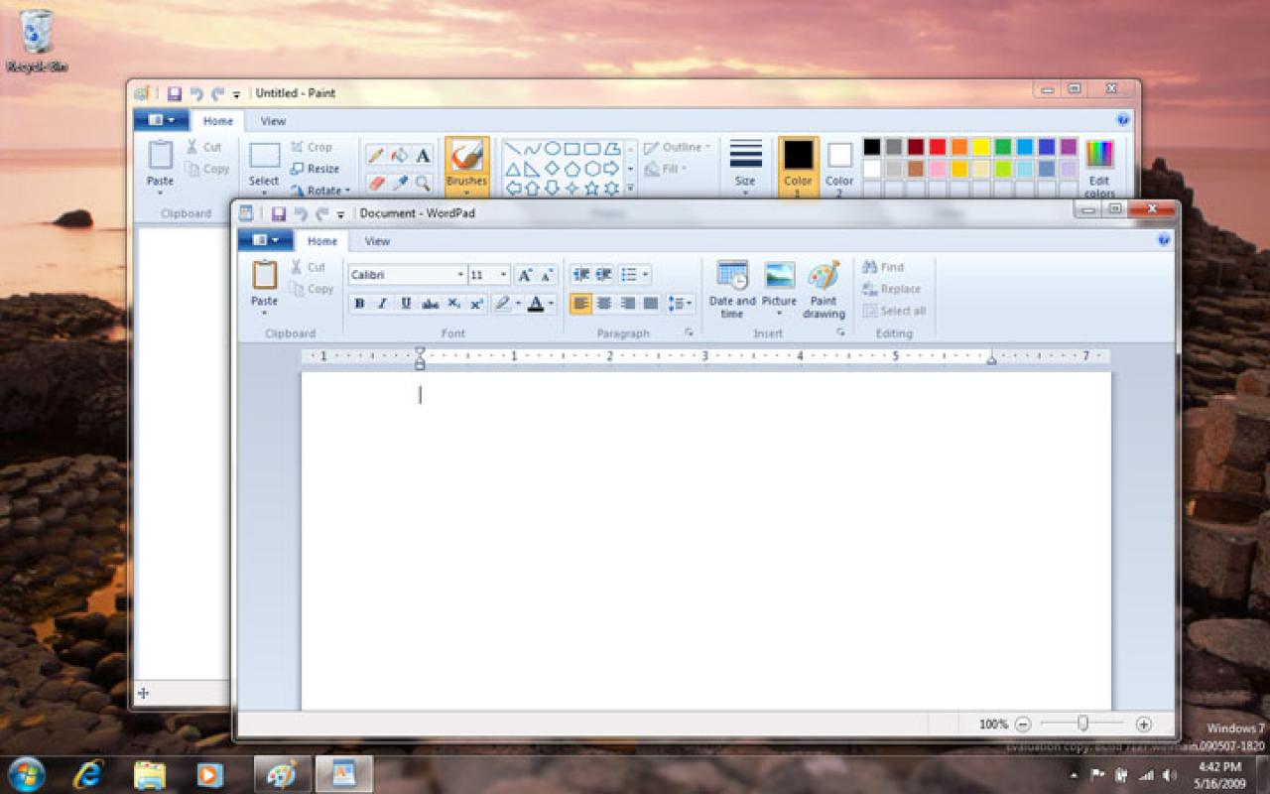The height and width of the screenshot is (794, 1270).
Task: Justify the paragraph text in WordPad
Action: 651,304
